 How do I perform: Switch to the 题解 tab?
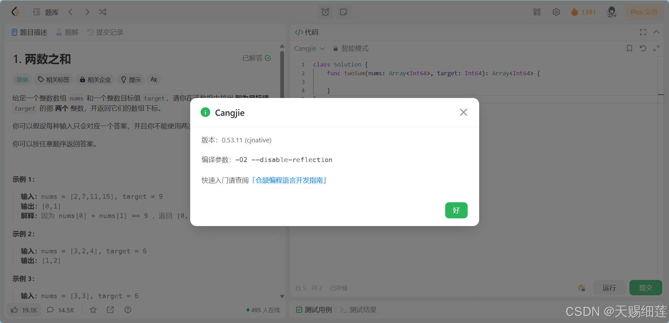tap(67, 32)
